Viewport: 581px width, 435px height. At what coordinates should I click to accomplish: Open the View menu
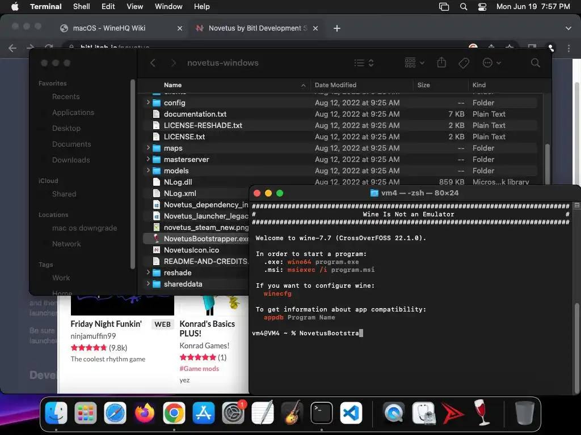pos(135,7)
